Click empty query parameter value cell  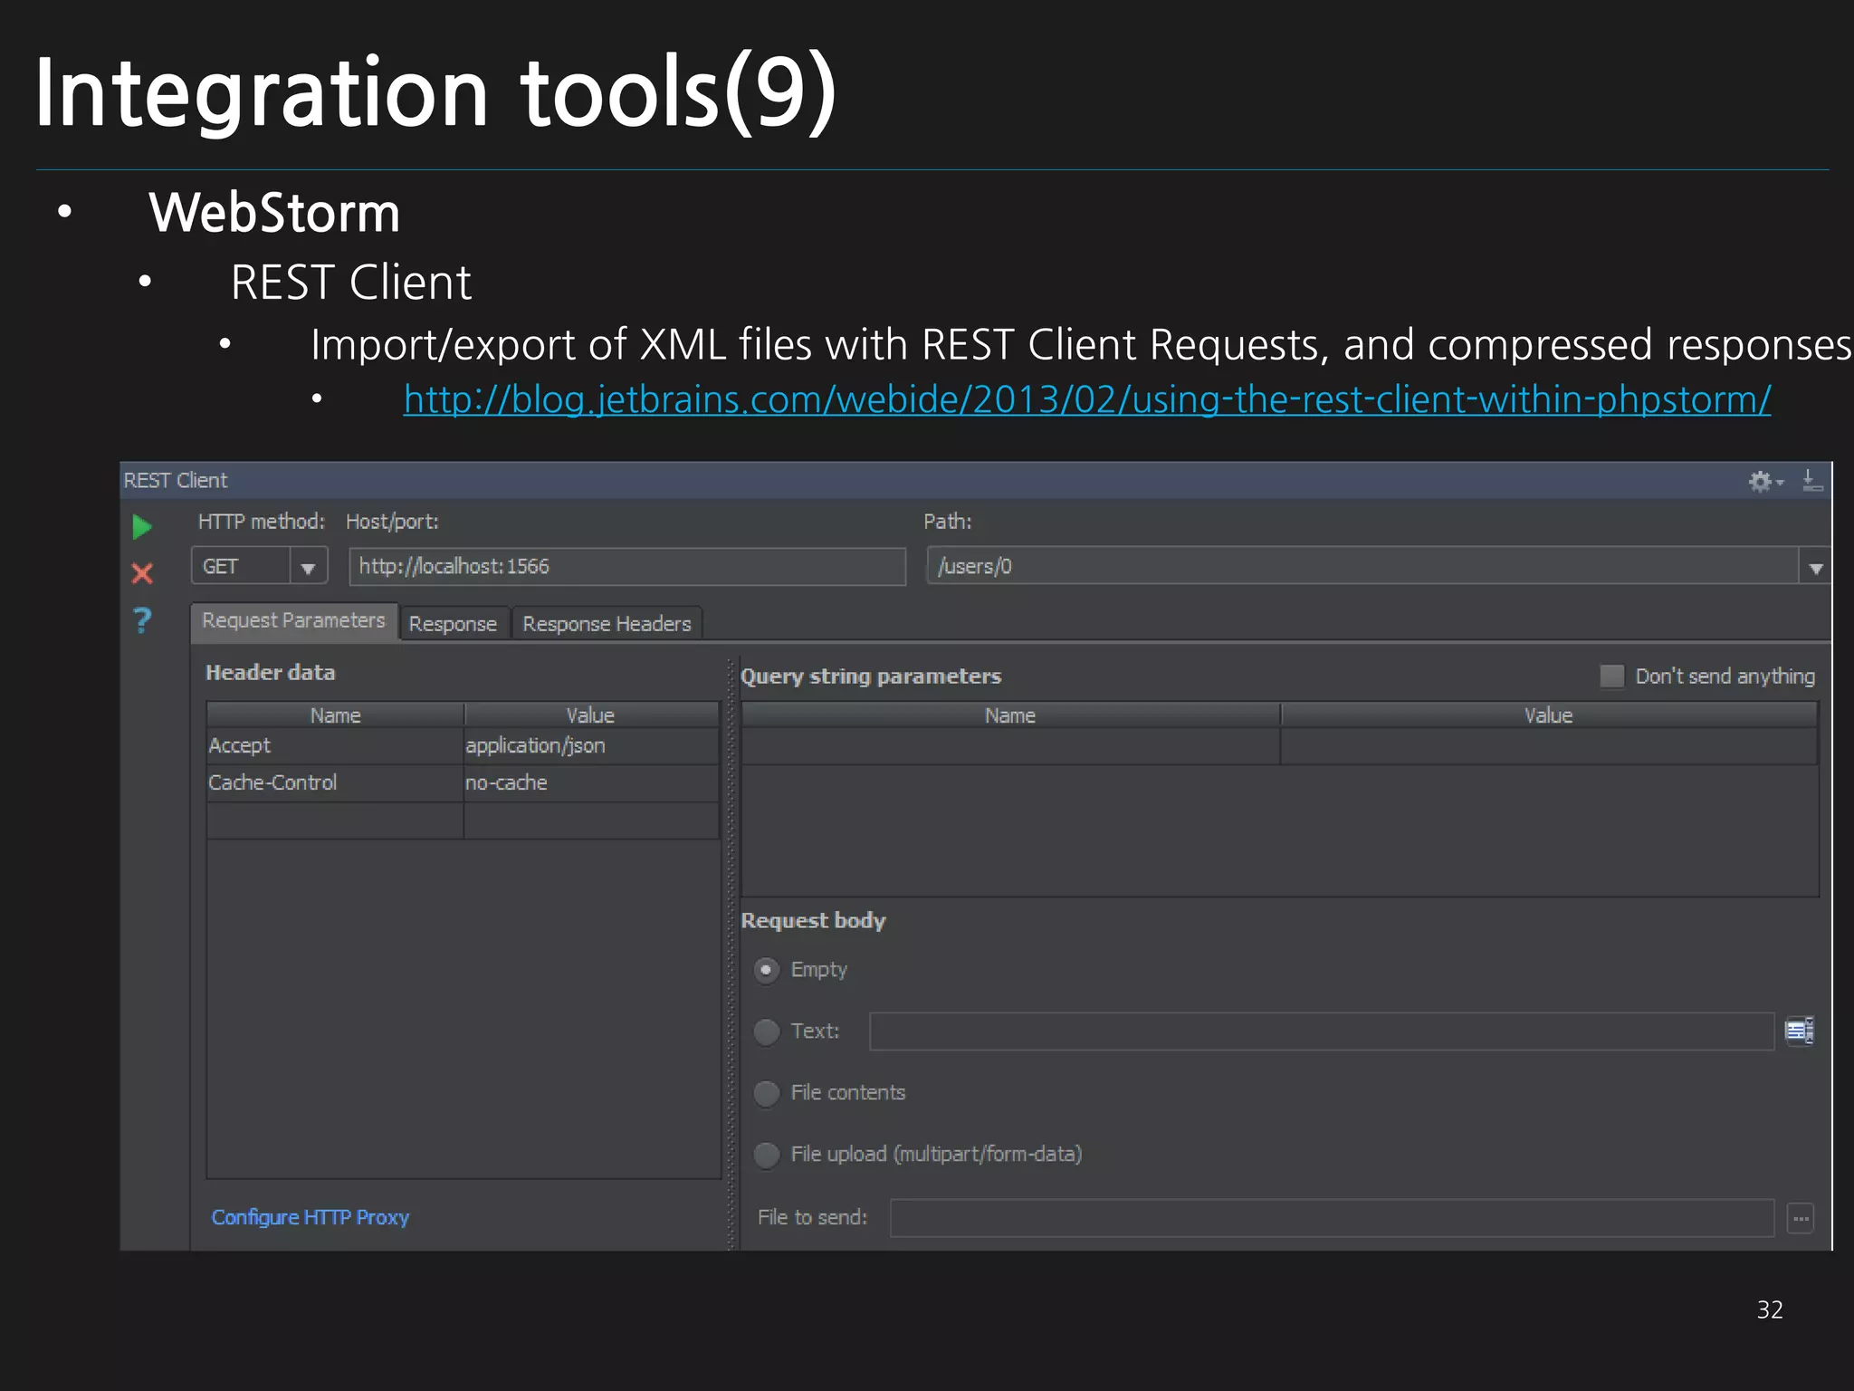(x=1549, y=746)
